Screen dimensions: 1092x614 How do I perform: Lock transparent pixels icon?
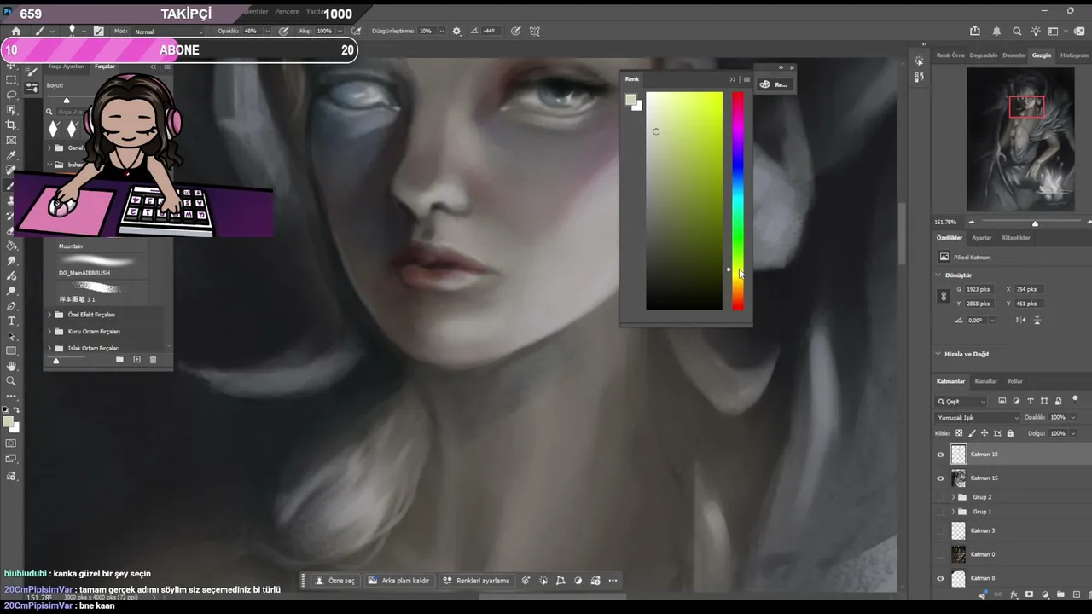coord(959,433)
